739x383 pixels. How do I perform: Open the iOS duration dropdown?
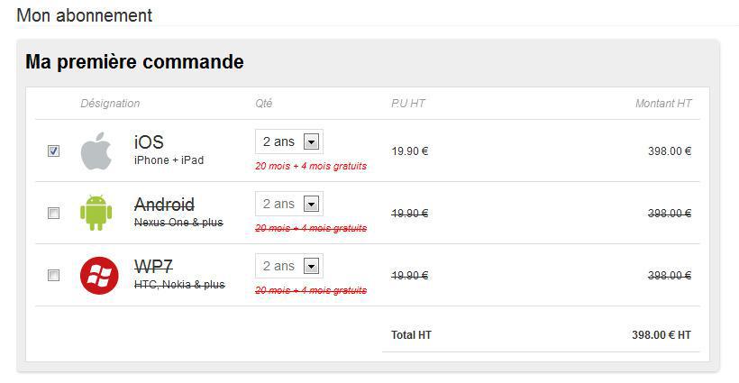click(x=311, y=141)
